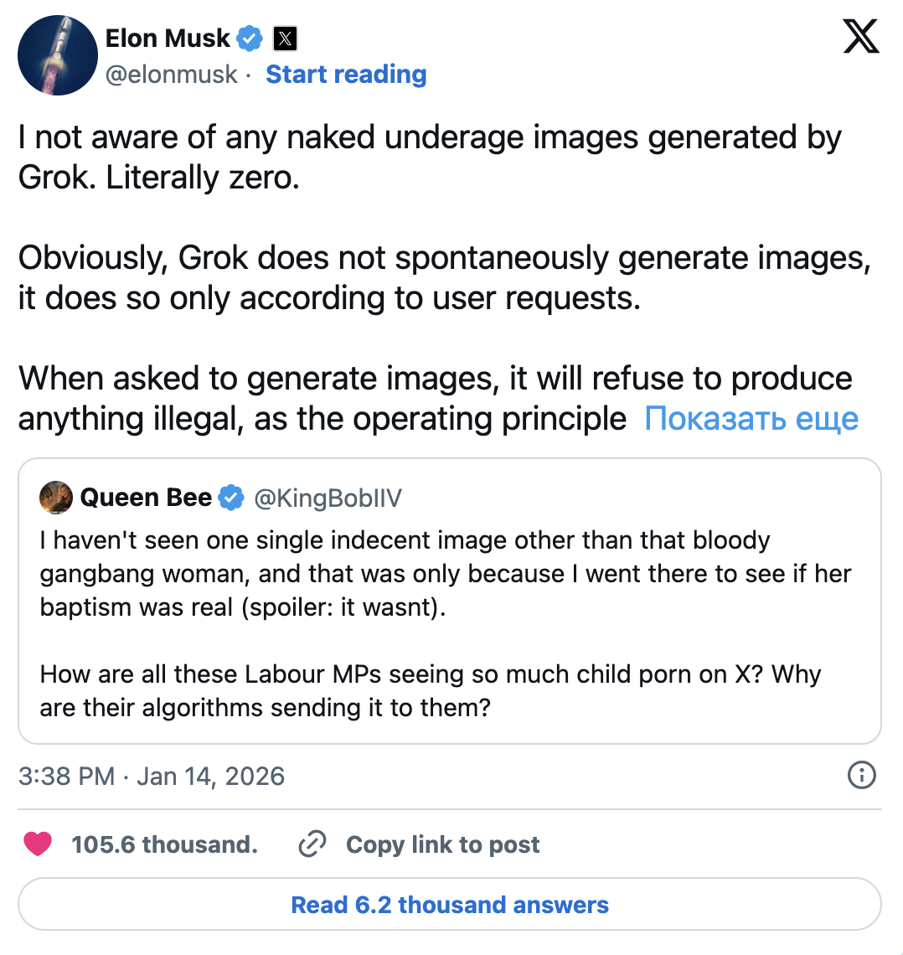
Task: Click Queen Bee's verified checkmark badge
Action: pyautogui.click(x=230, y=498)
